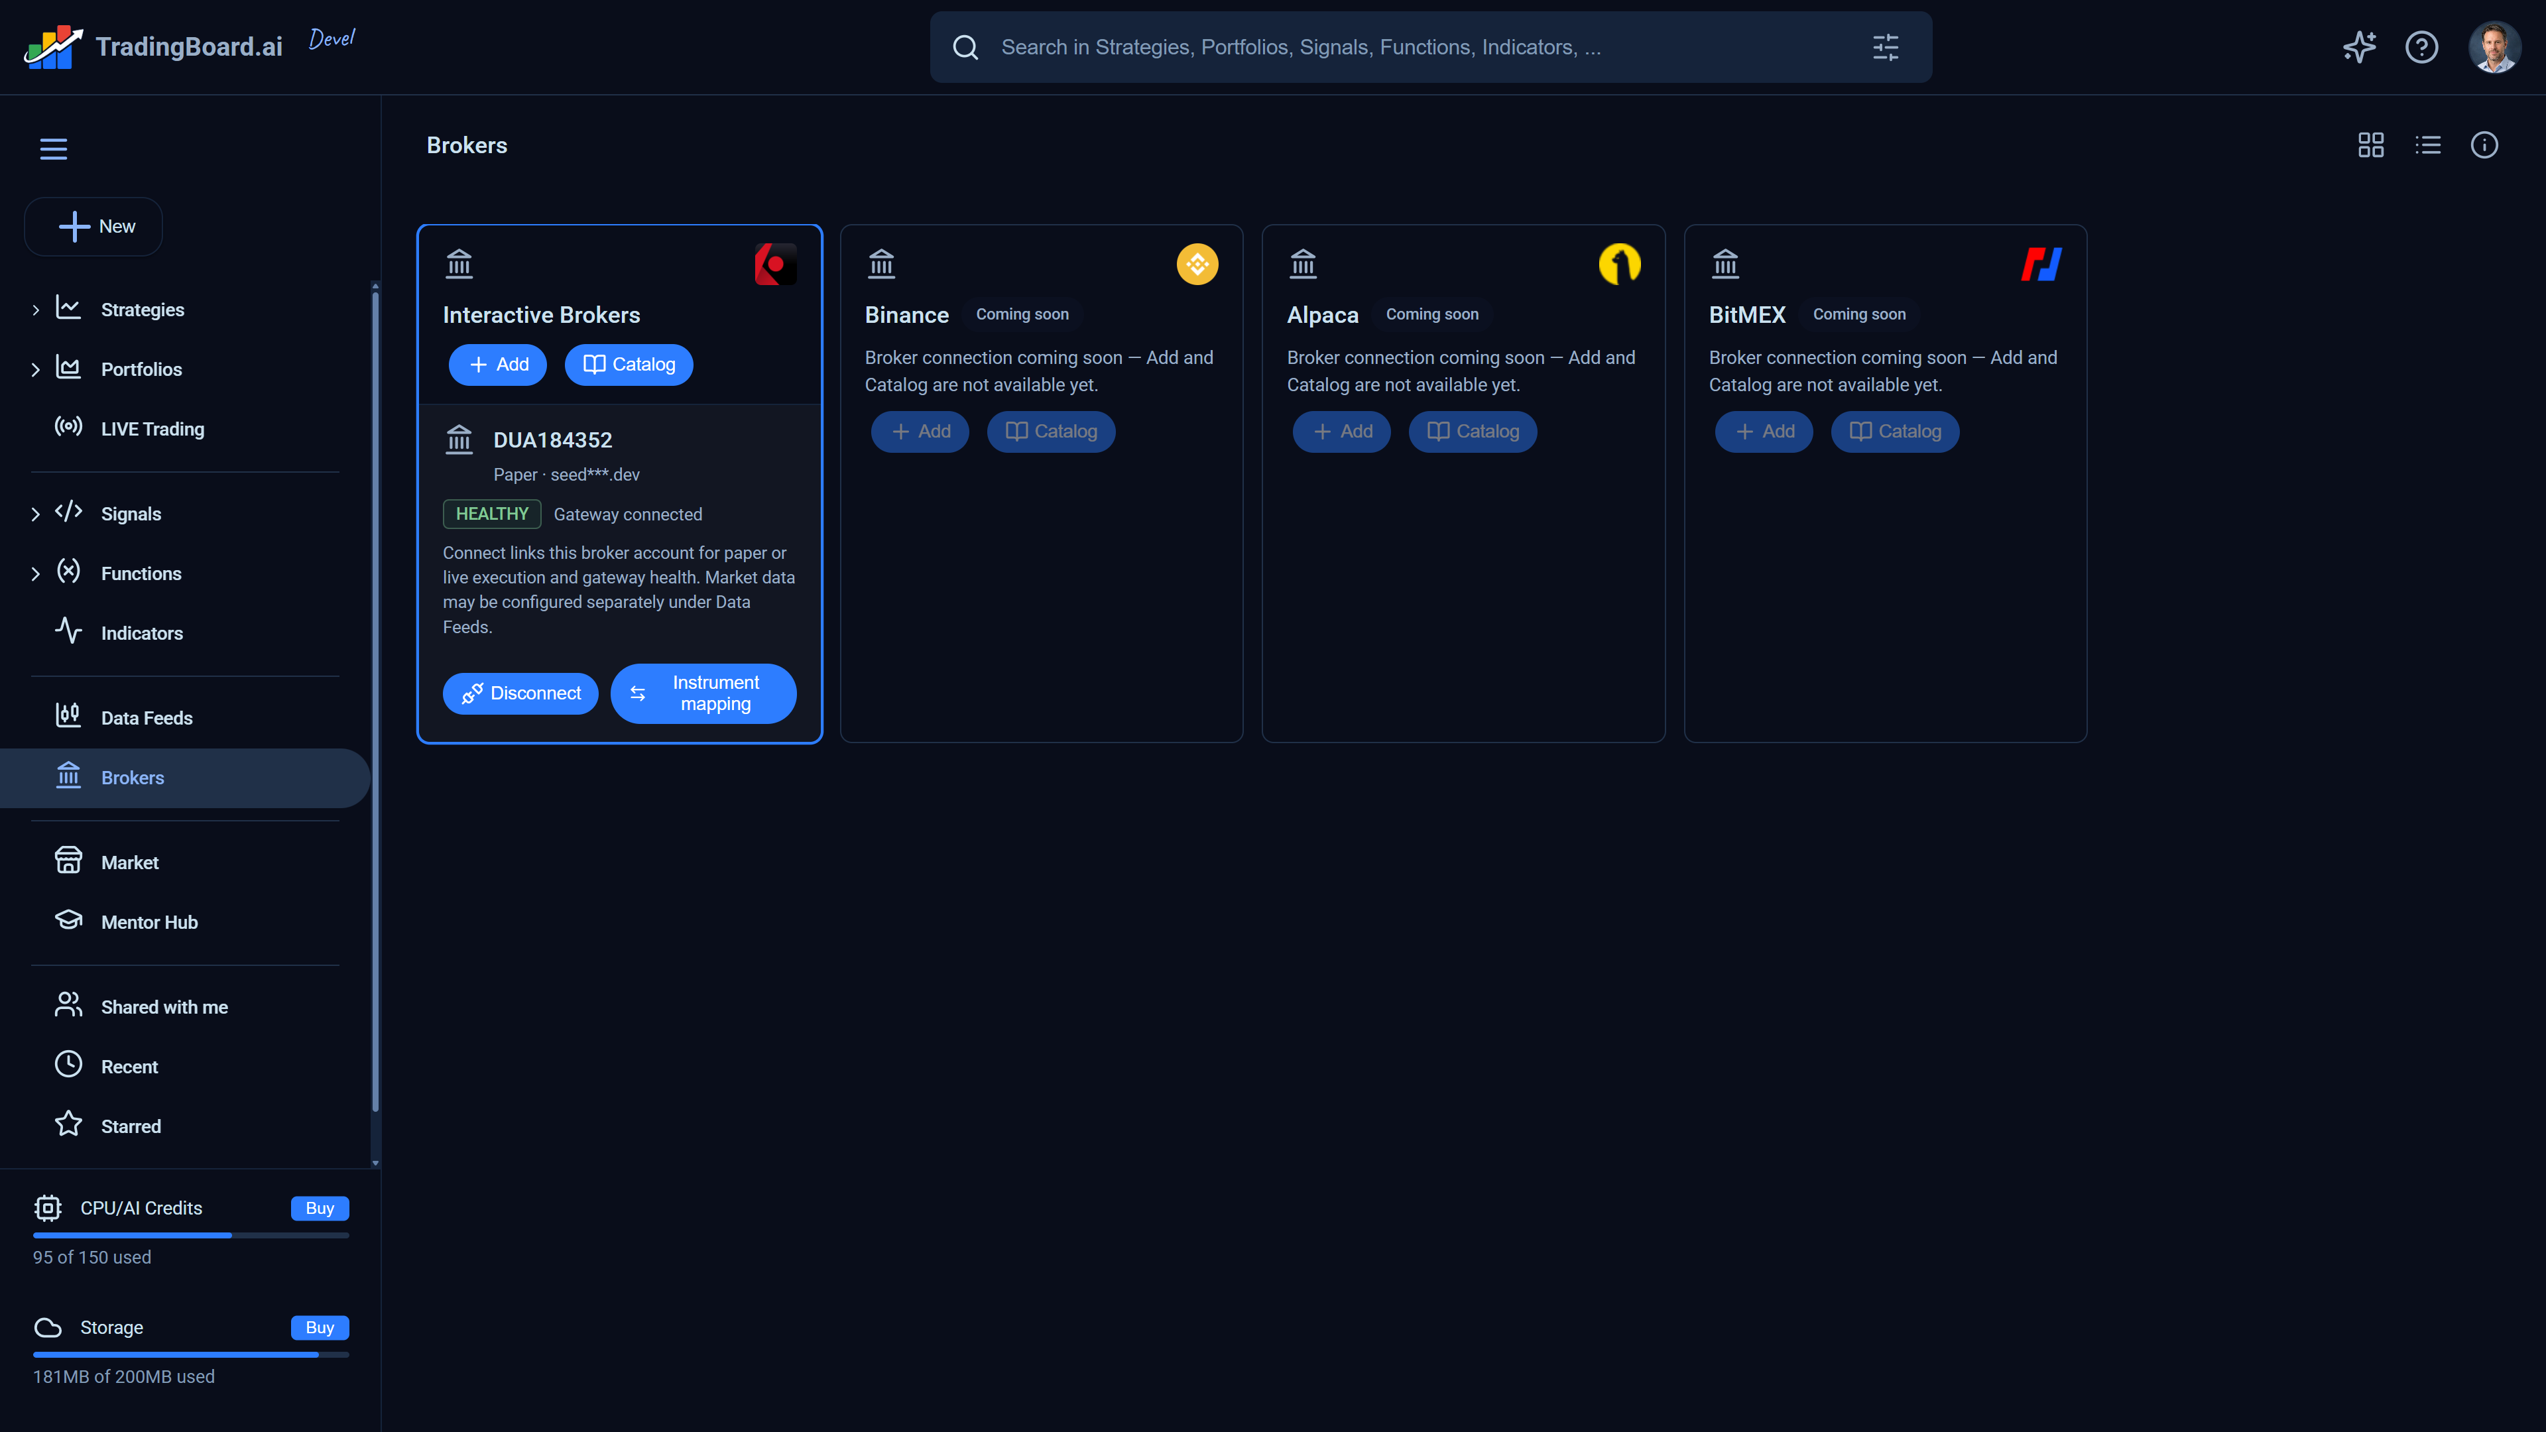Click the HEALTHY status badge

point(491,514)
